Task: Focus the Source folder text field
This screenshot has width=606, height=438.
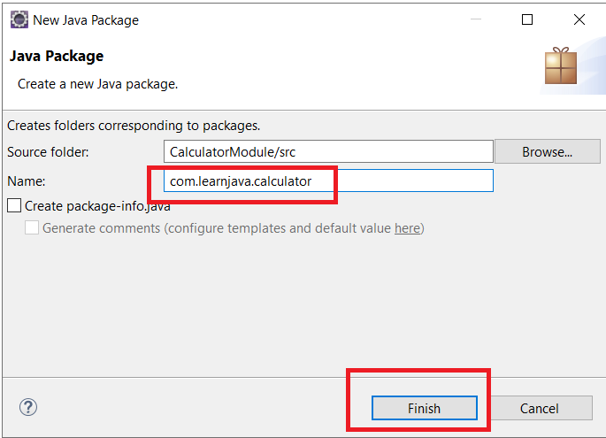Action: [x=327, y=152]
